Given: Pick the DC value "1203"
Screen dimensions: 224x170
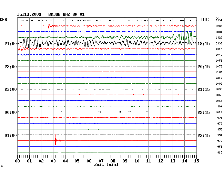Looking at the screenshot, I should coord(219,78).
